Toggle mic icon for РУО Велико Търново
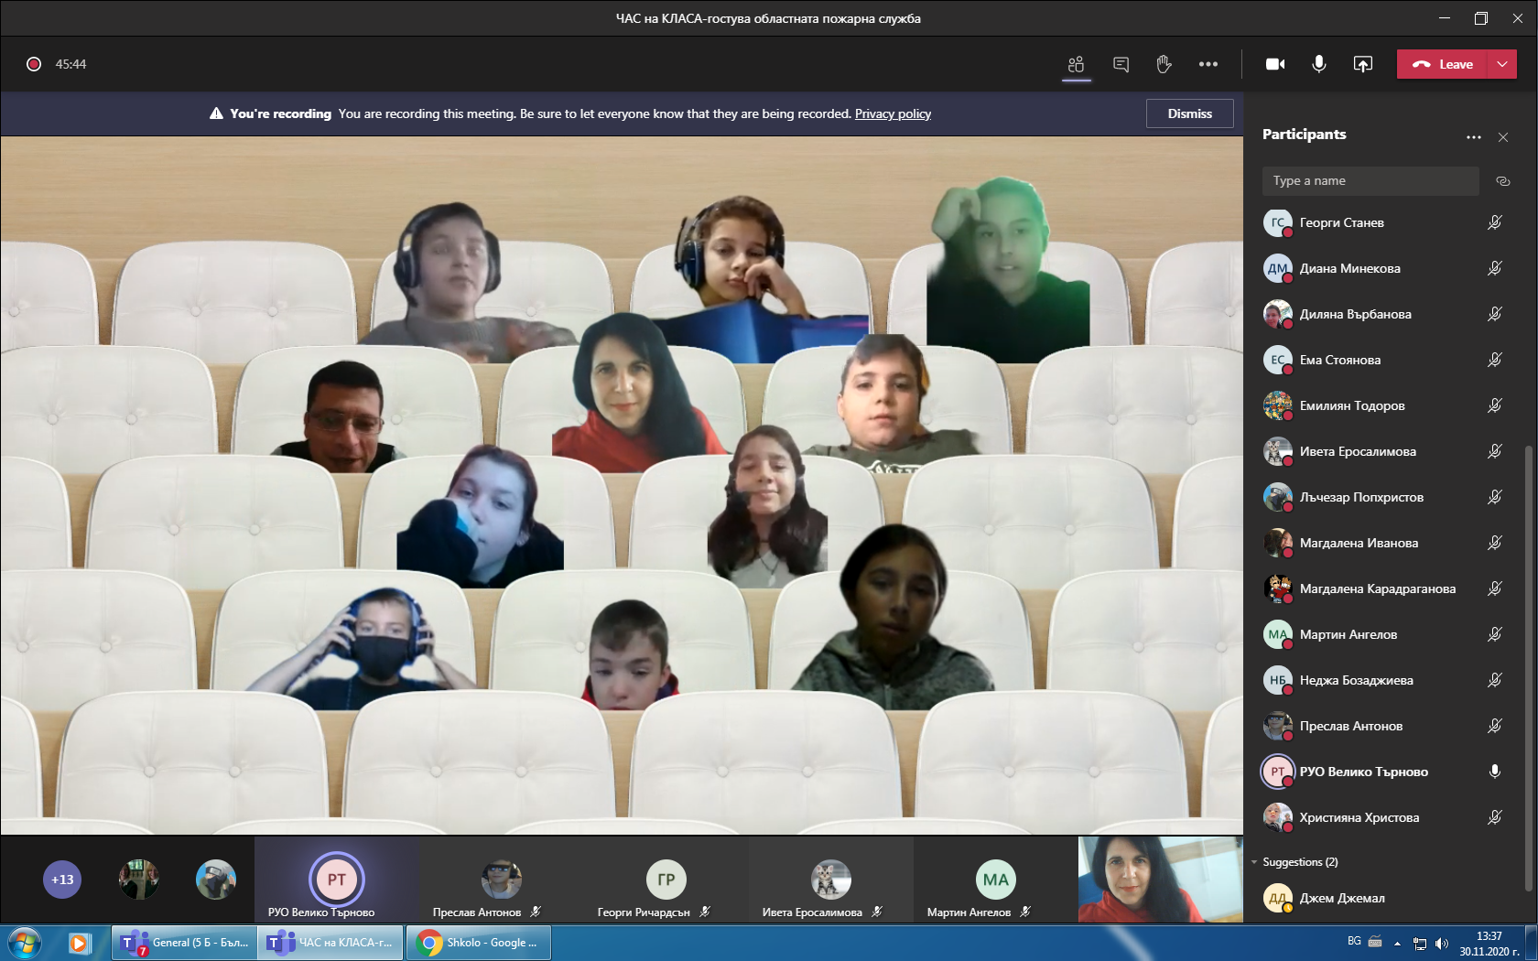The image size is (1538, 961). (x=1494, y=772)
